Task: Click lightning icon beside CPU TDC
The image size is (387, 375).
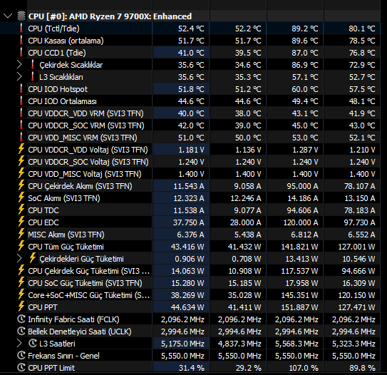Action: [21, 210]
